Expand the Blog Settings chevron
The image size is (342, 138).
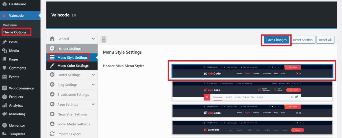point(93,85)
